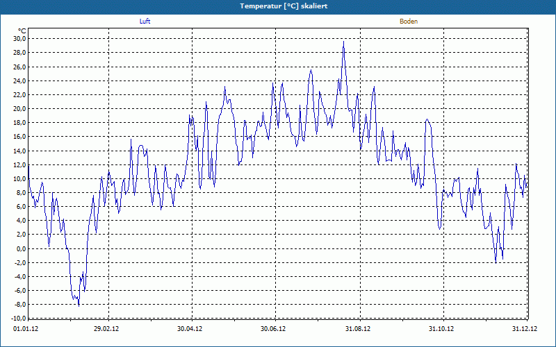This screenshot has width=556, height=347.
Task: Click the 24,0 value on temperature axis
Action: [20, 81]
